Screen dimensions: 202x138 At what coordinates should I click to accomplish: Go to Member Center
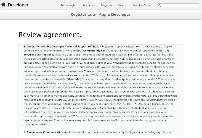(x=142, y=5)
